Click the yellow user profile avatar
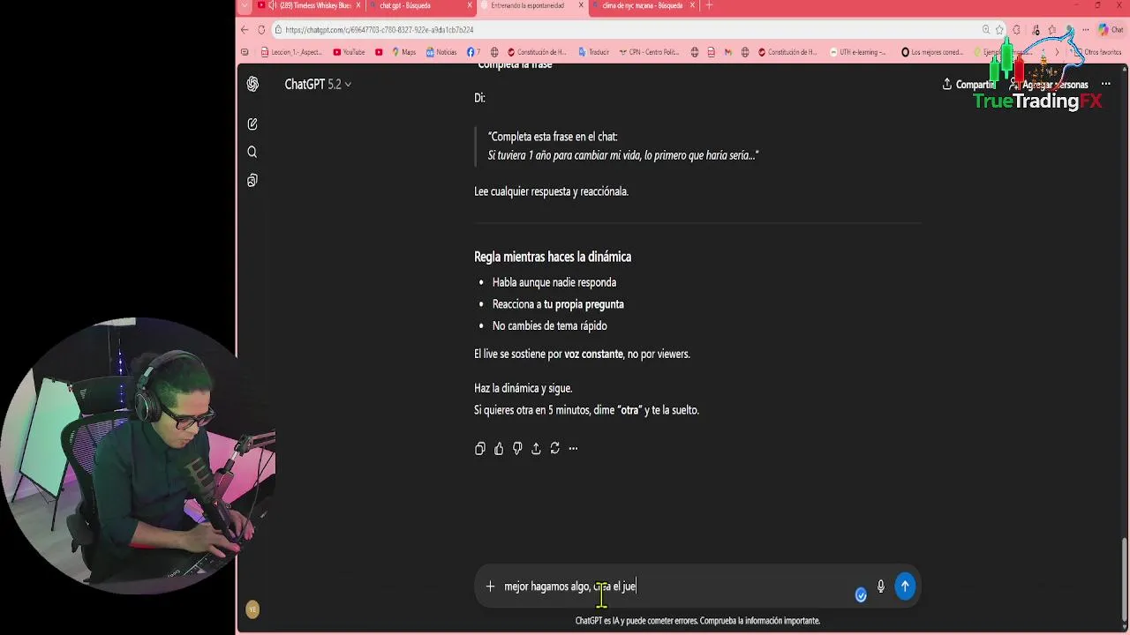 tap(252, 609)
